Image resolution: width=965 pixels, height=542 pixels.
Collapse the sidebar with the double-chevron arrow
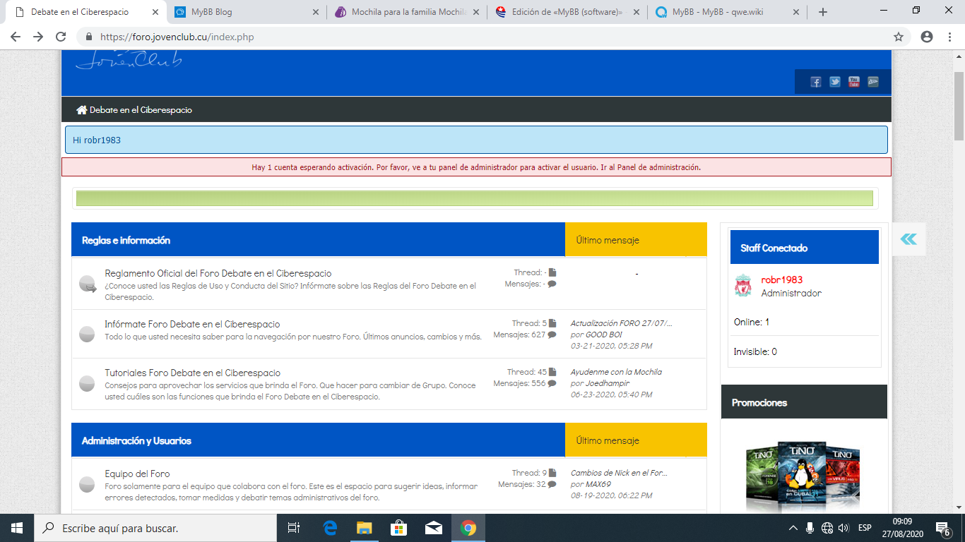tap(908, 239)
